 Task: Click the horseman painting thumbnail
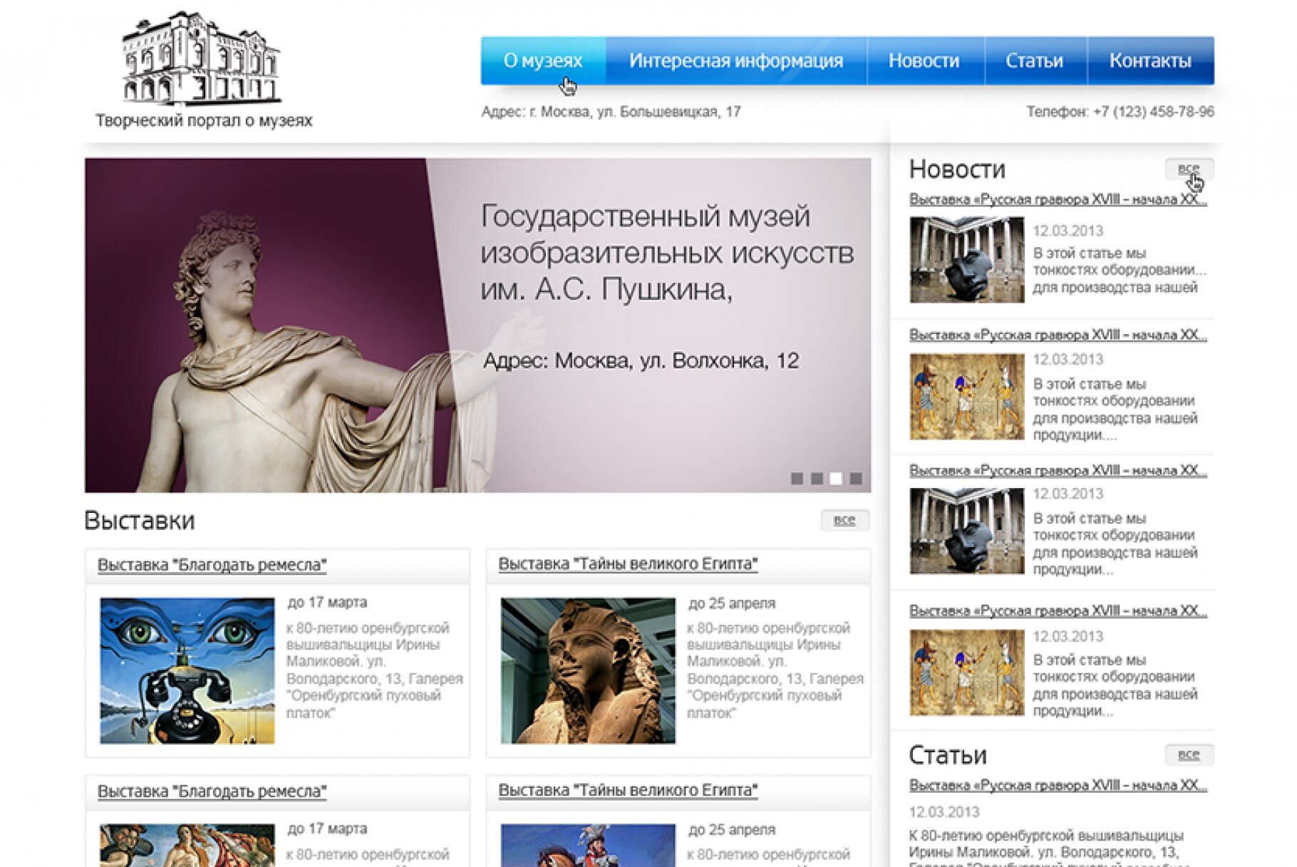[588, 846]
